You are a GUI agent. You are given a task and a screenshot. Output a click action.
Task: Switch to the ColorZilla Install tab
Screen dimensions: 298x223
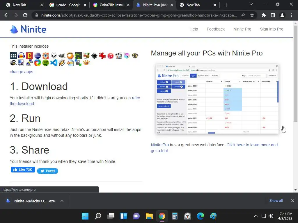point(111,5)
